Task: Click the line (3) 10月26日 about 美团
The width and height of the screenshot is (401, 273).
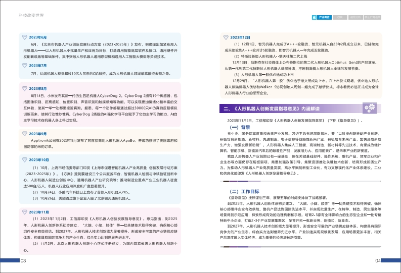Action: [82, 198]
